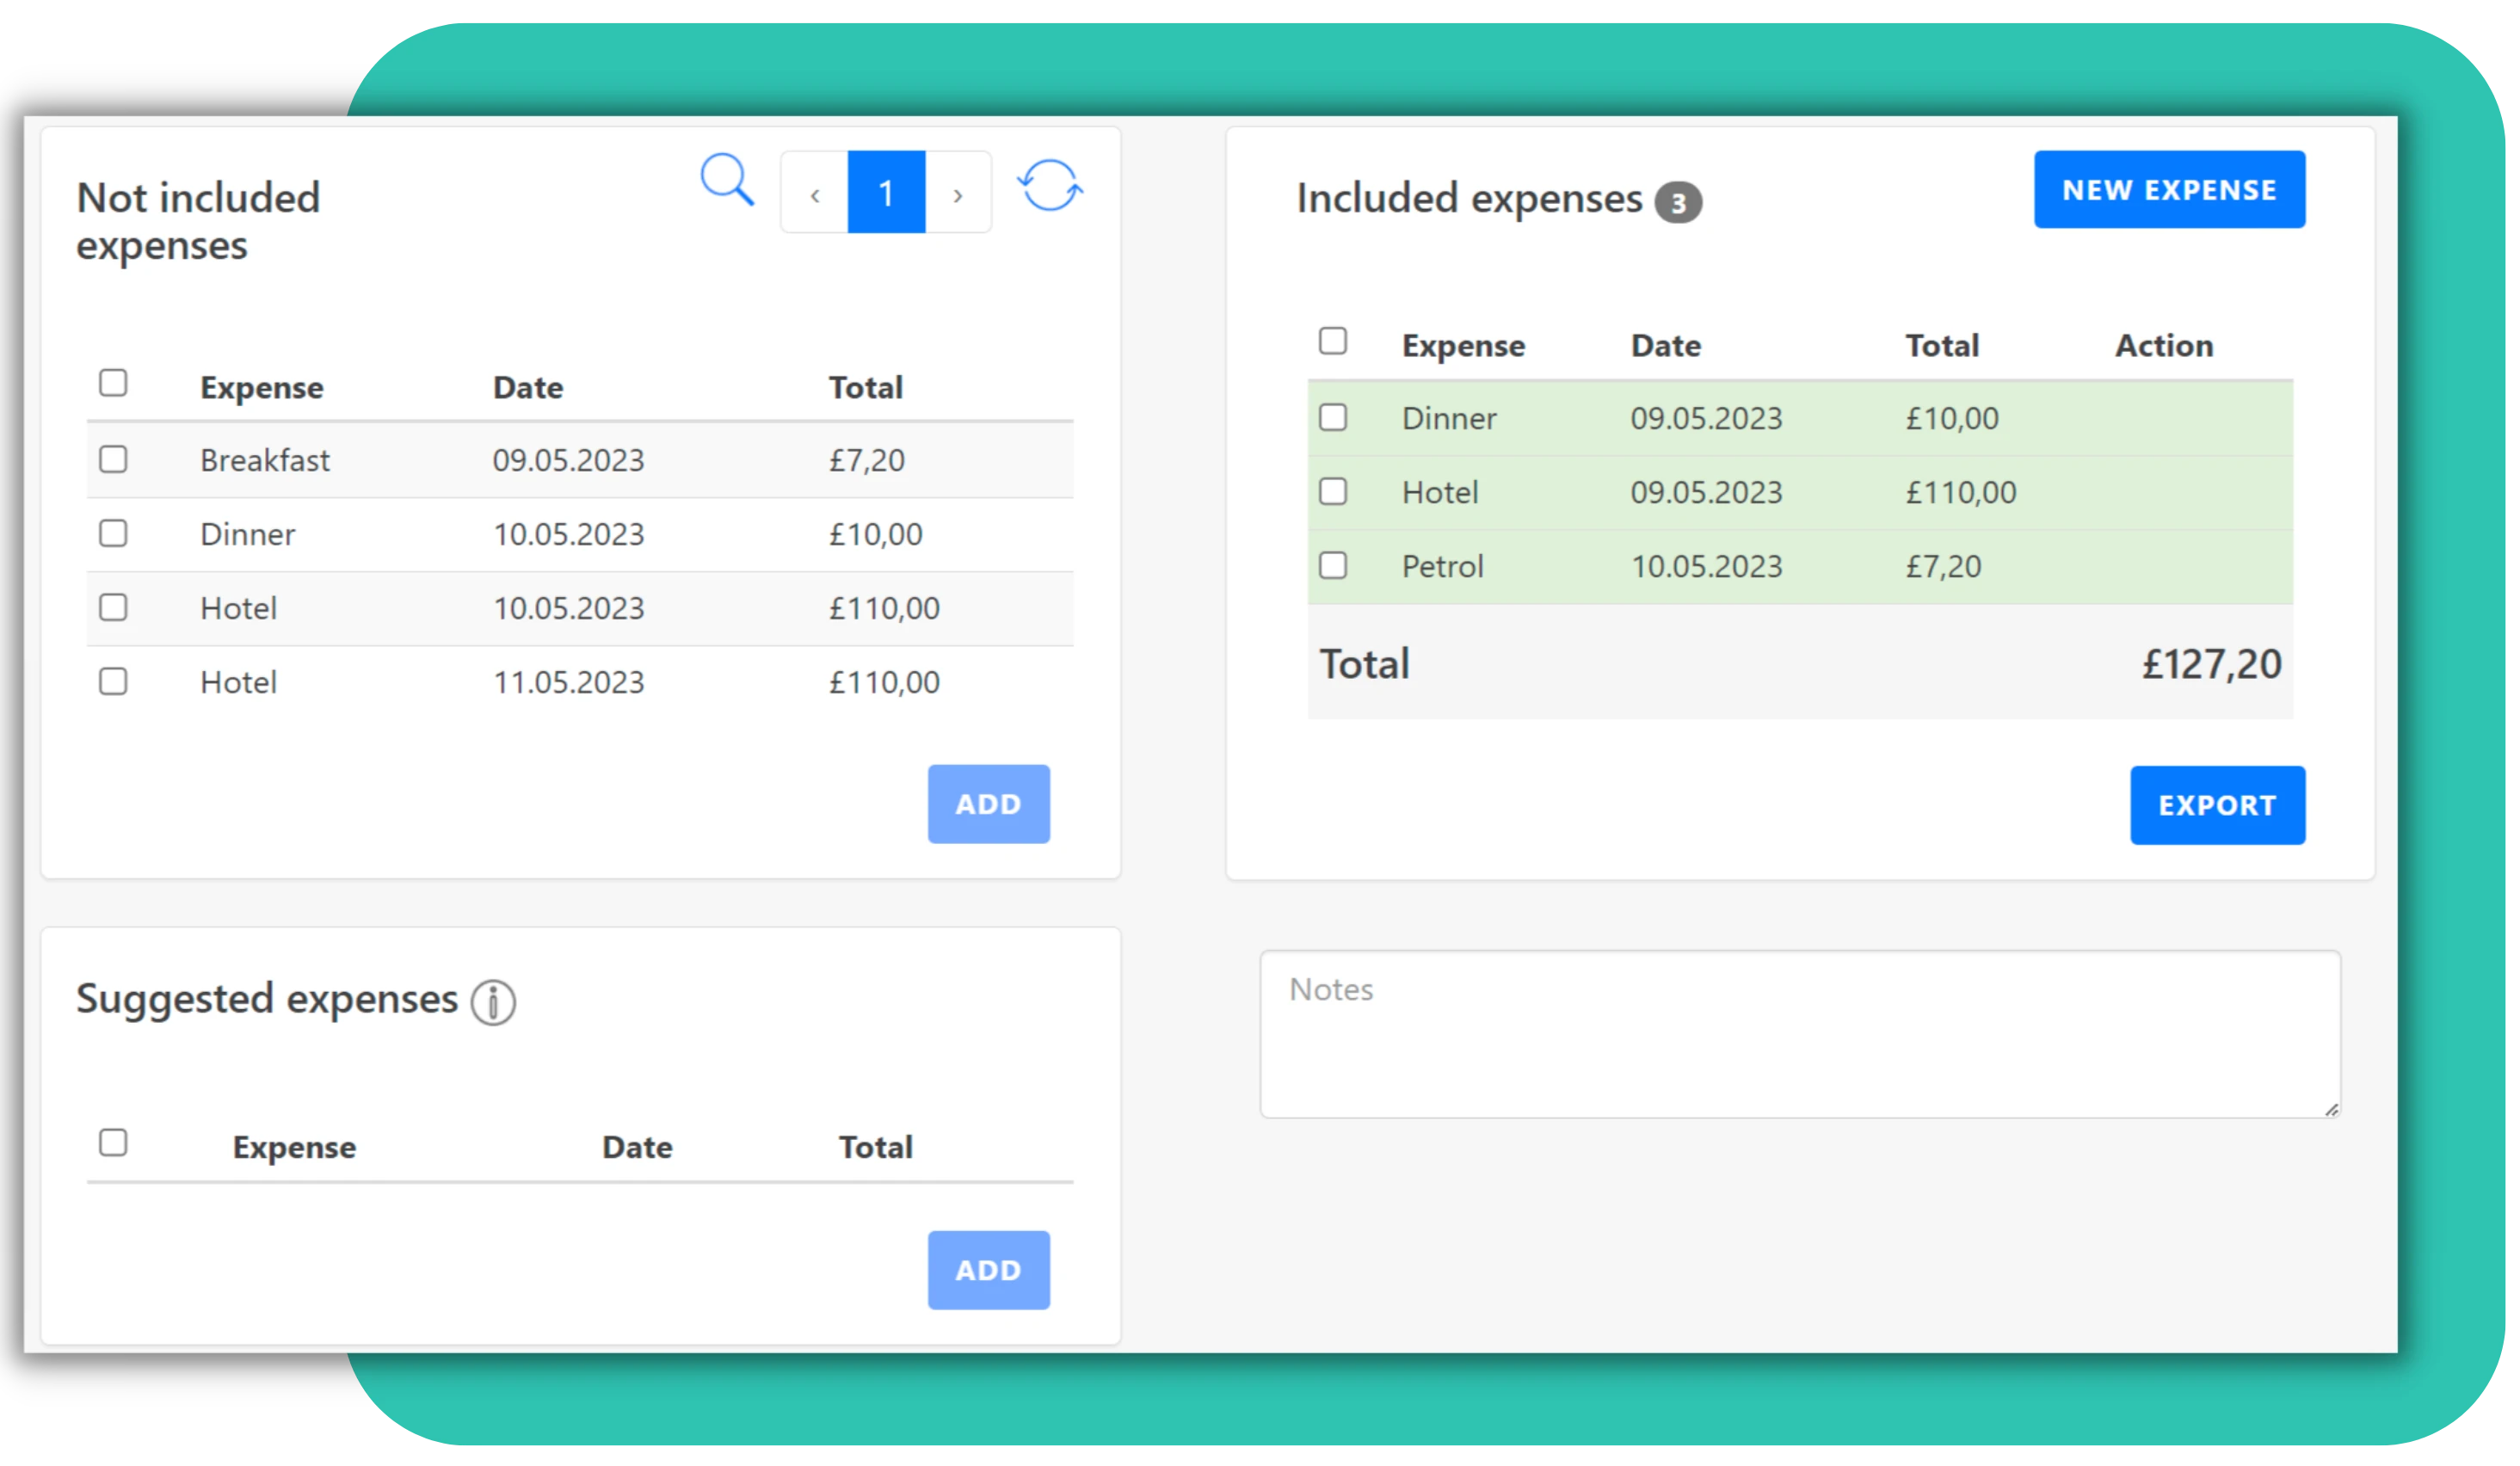Click Expense header in Not included expenses
Screen dimensions: 2520x1466
[261, 388]
